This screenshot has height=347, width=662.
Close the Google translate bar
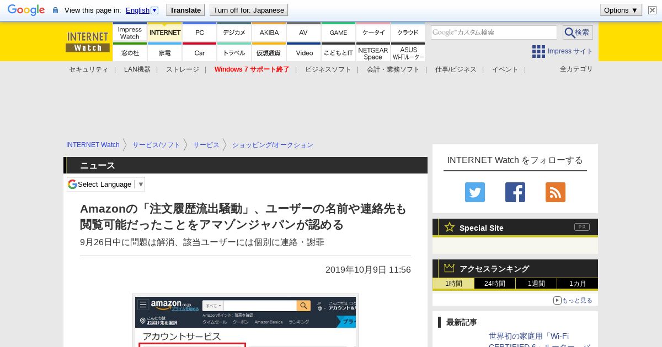pos(652,10)
